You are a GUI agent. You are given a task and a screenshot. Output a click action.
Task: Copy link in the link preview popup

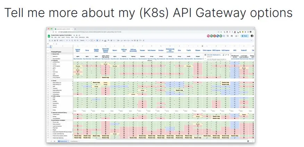click(223, 55)
